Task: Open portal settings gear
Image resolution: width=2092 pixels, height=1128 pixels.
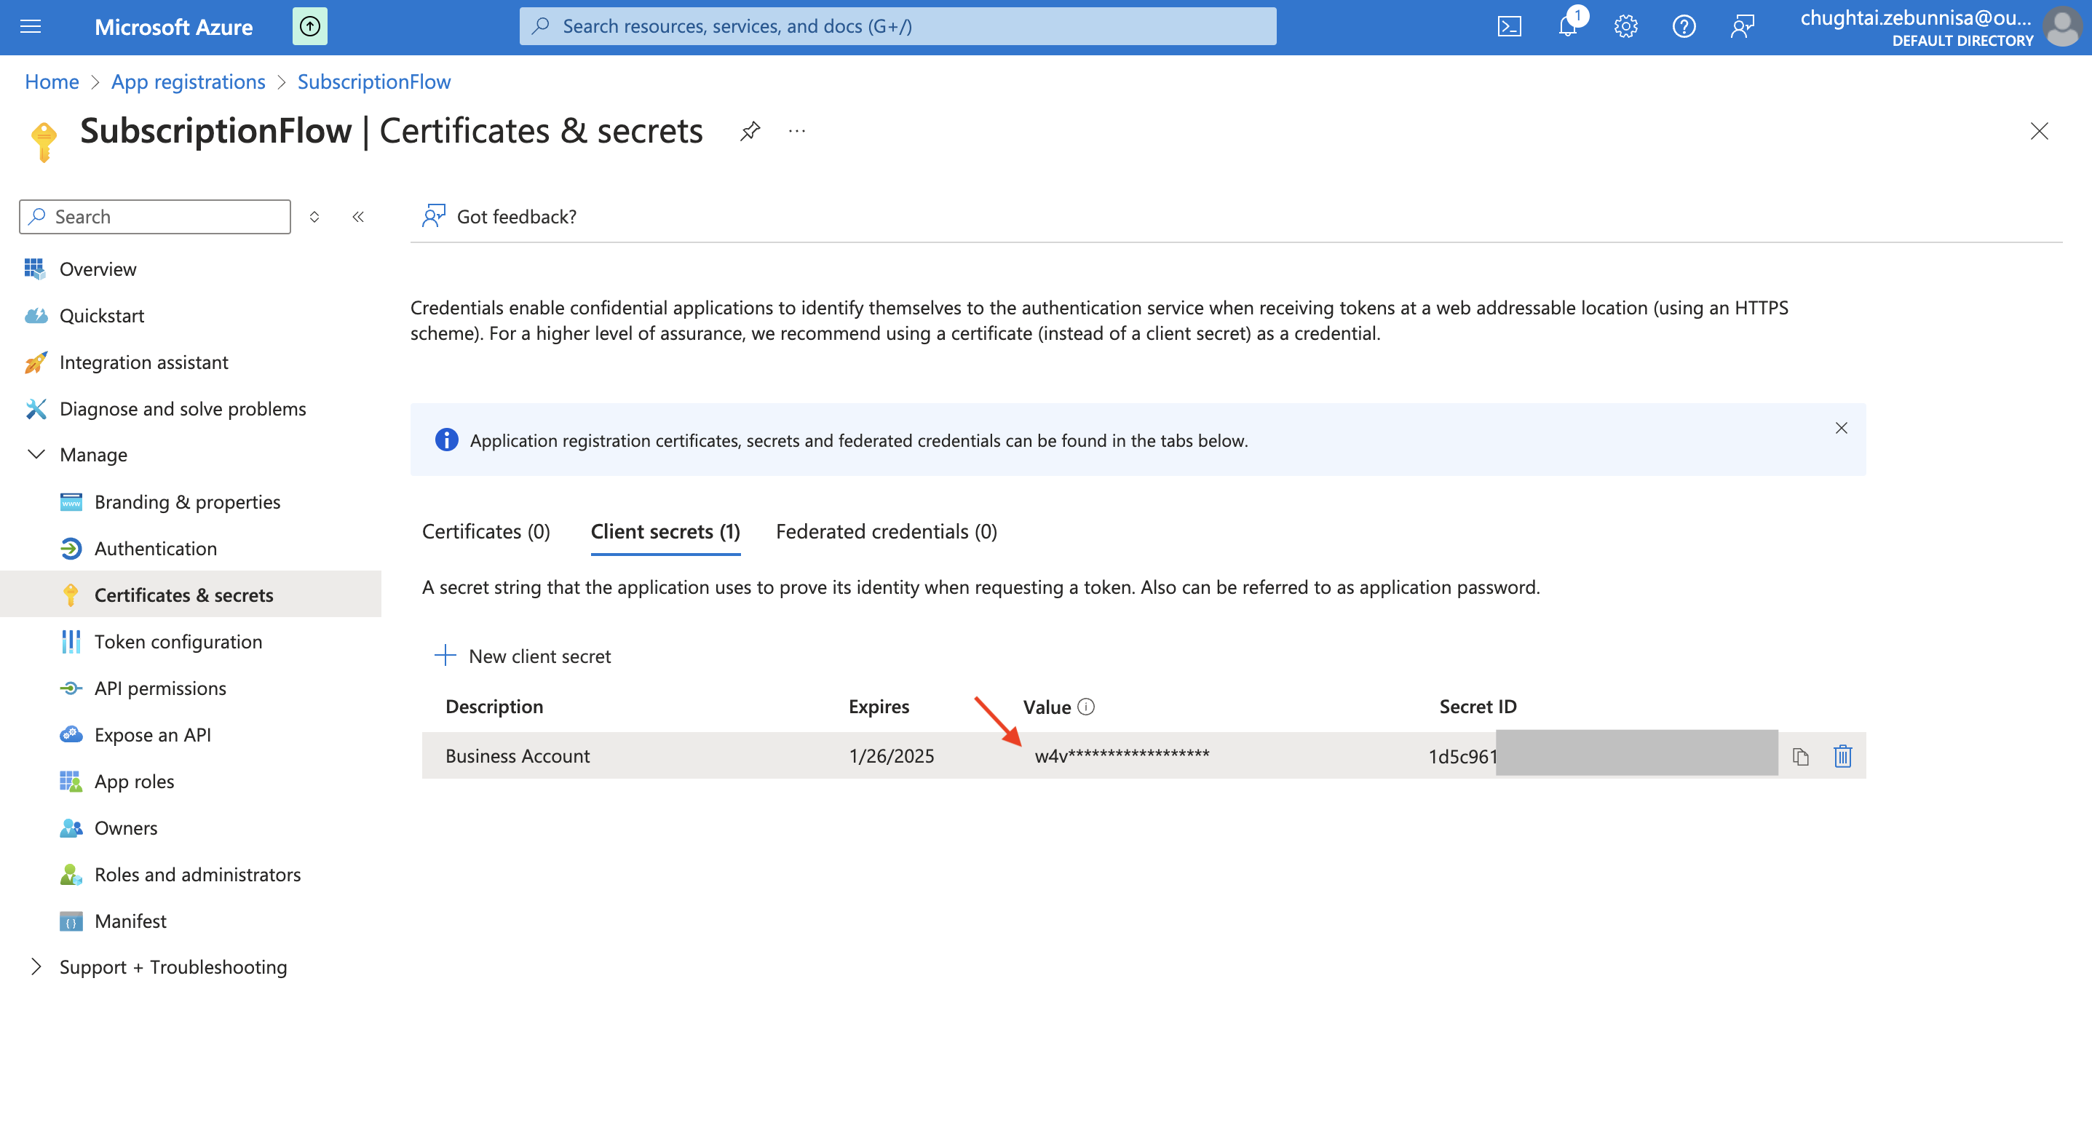Action: (1625, 27)
